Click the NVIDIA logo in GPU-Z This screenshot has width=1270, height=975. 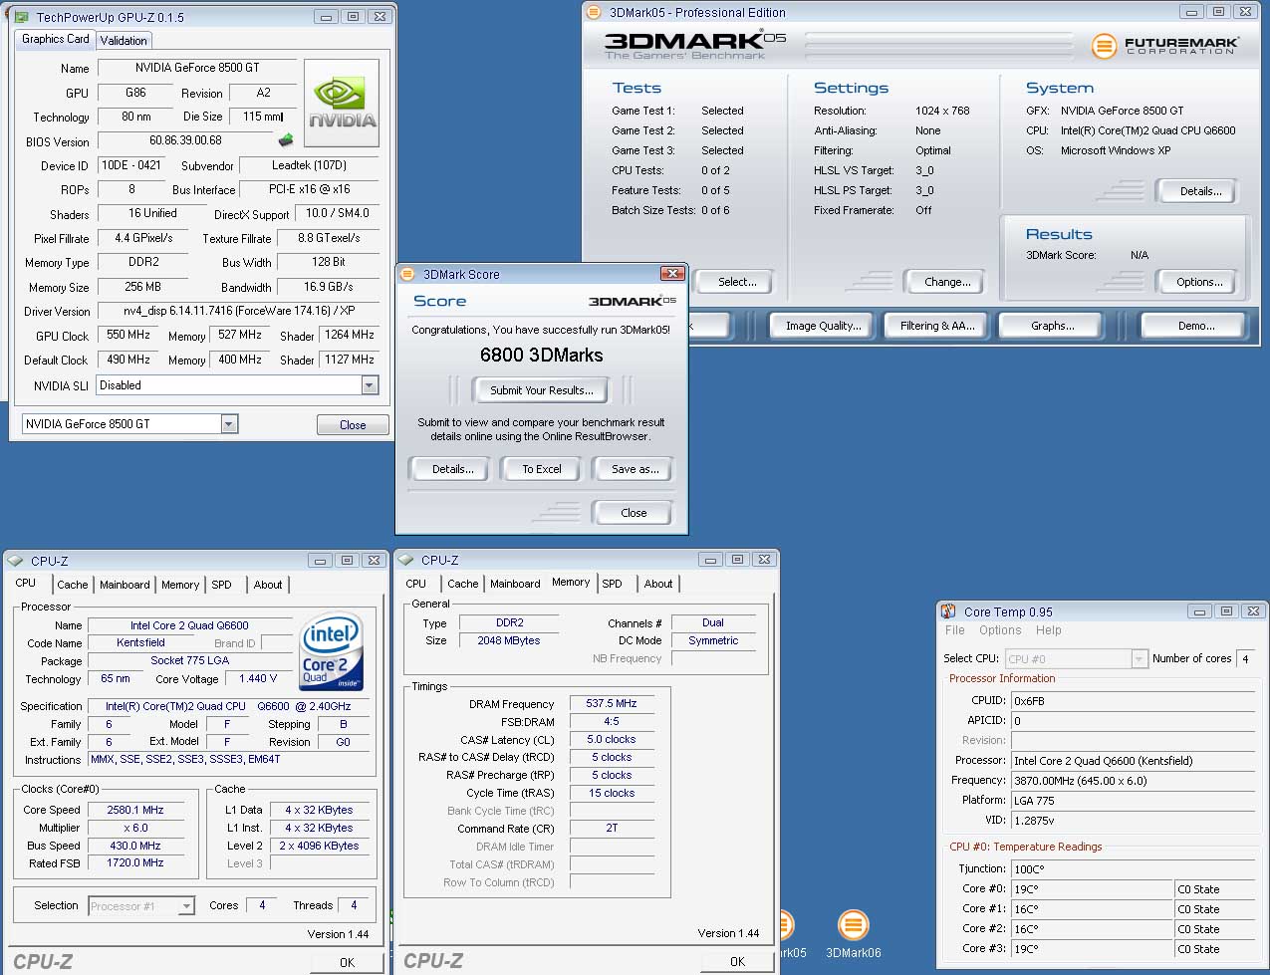342,104
